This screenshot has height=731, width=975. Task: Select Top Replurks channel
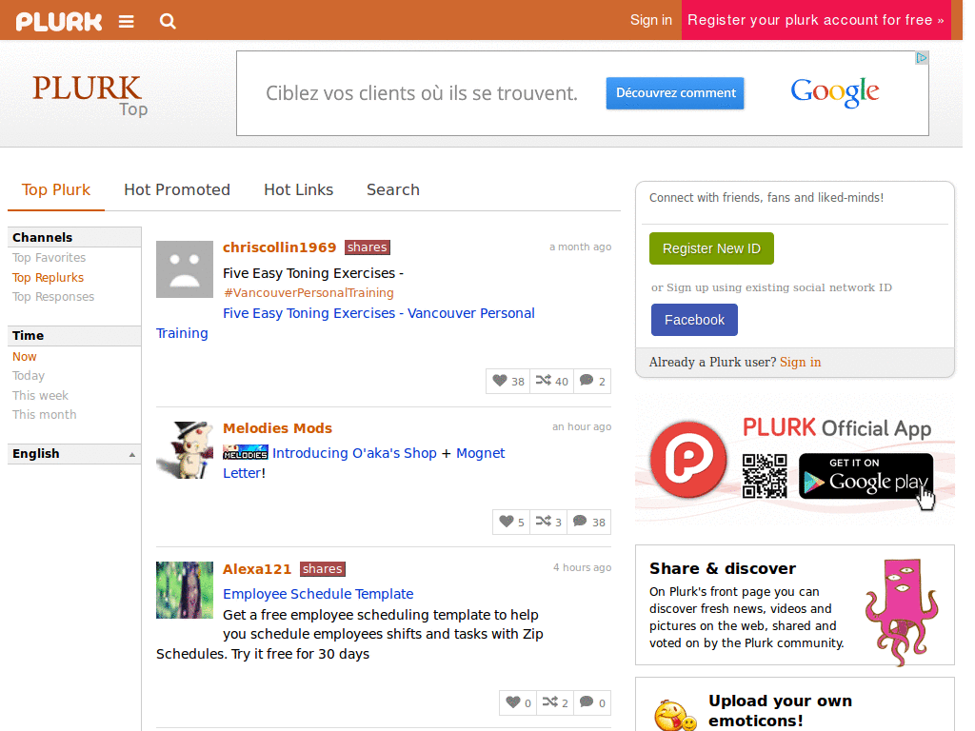point(48,277)
